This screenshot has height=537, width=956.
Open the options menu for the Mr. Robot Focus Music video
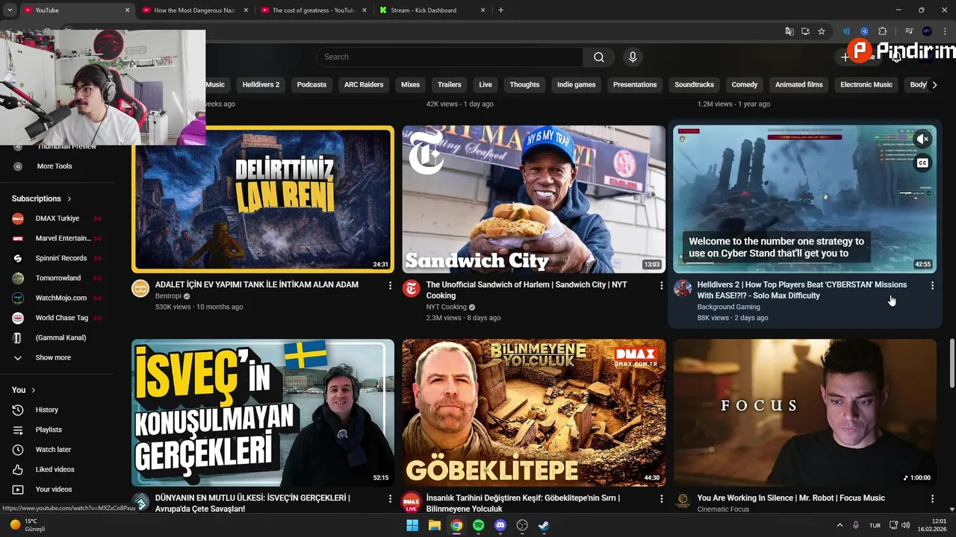[932, 498]
